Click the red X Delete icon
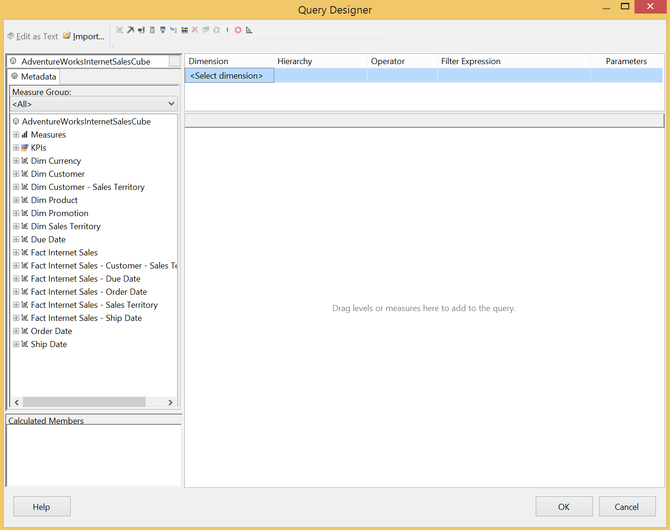This screenshot has width=670, height=530. [195, 30]
